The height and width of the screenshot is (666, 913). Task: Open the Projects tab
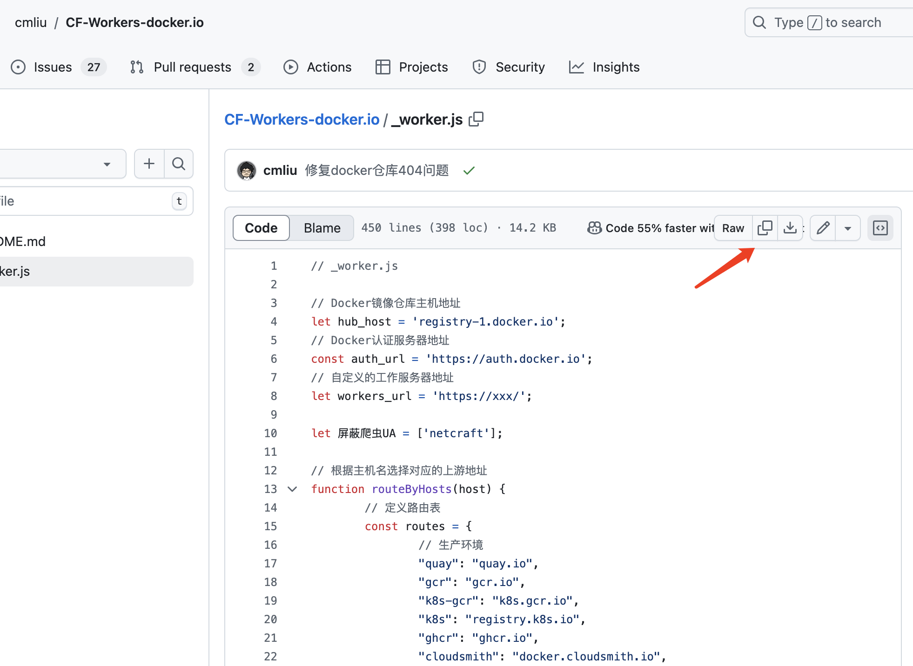[411, 67]
